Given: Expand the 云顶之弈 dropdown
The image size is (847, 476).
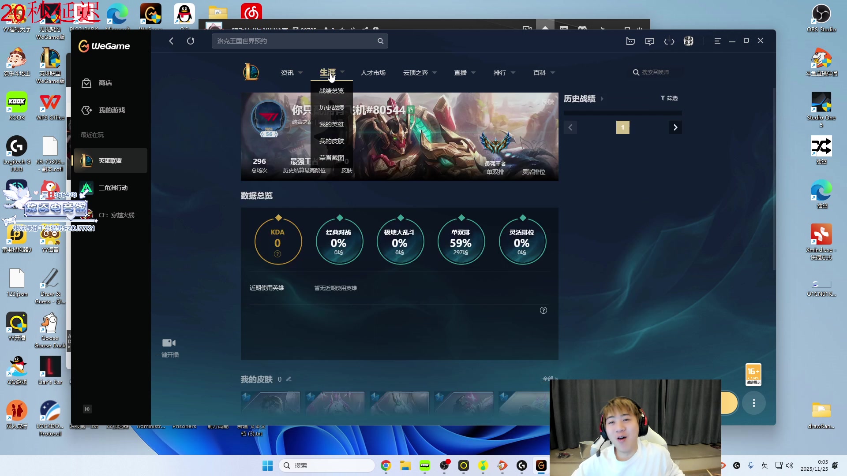Looking at the screenshot, I should pyautogui.click(x=420, y=73).
